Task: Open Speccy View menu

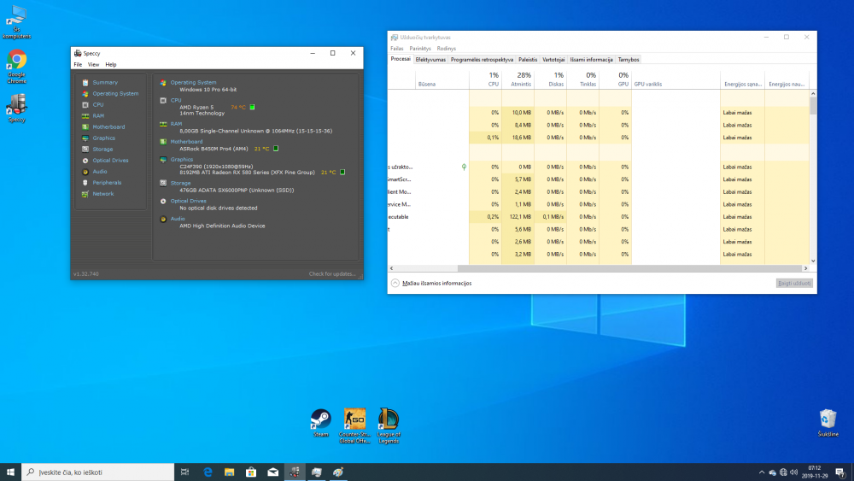Action: [x=94, y=65]
